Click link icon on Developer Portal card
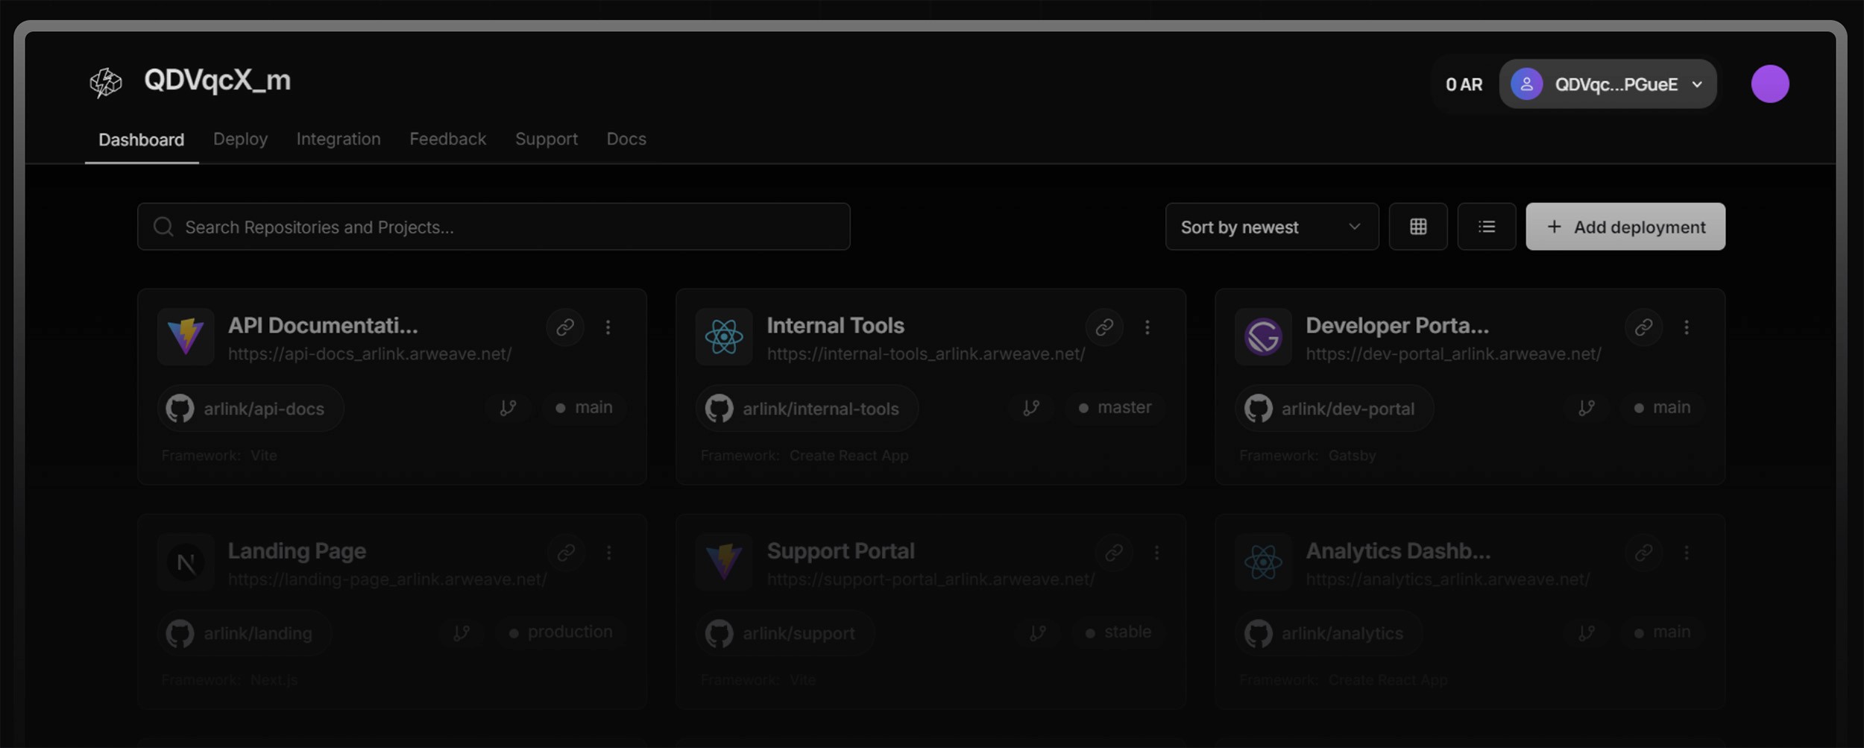 [1643, 327]
